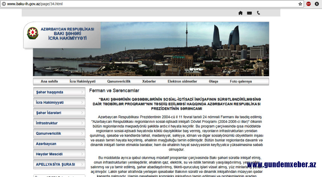Select Heydər Məscidi in the sidebar

coord(60,154)
